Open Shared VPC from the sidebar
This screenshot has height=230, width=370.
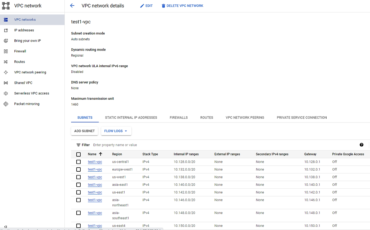pyautogui.click(x=32, y=83)
